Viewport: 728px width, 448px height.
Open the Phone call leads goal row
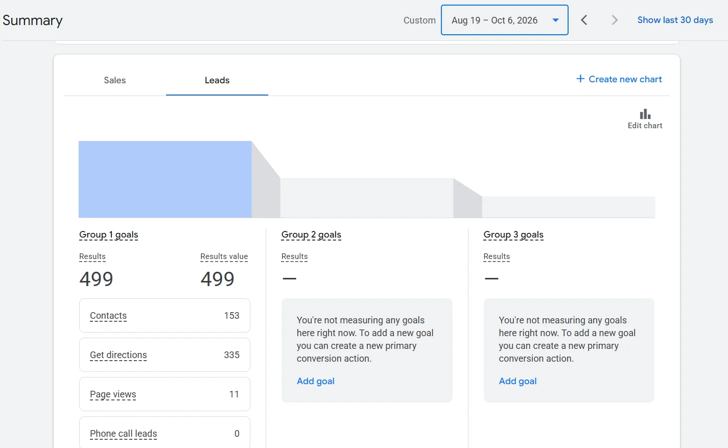click(x=165, y=433)
